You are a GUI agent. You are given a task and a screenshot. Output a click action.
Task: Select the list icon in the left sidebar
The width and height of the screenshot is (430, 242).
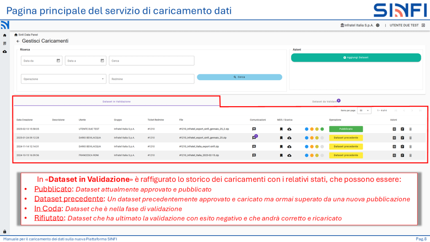pyautogui.click(x=4, y=43)
